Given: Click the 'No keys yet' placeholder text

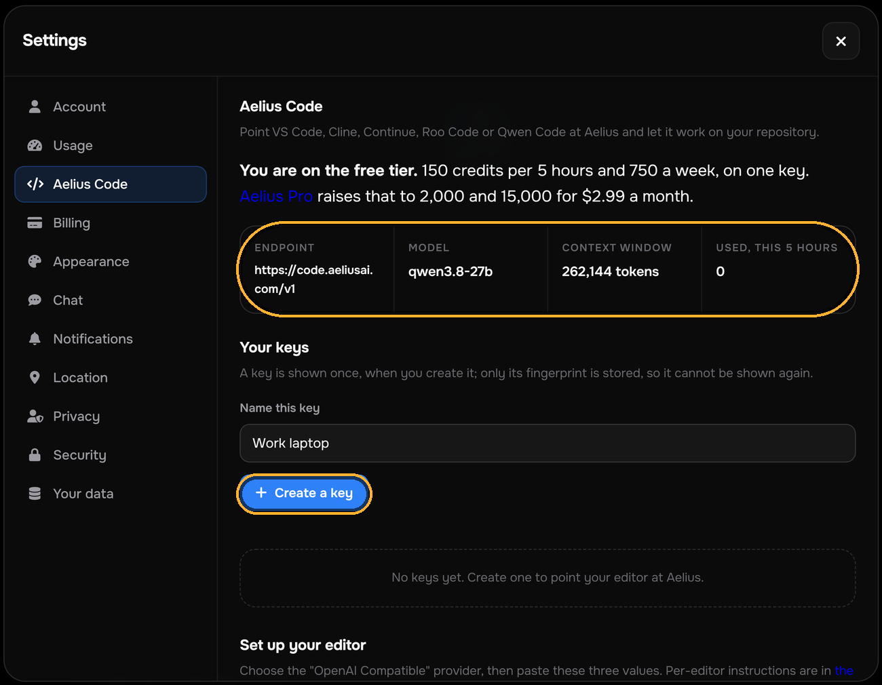Looking at the screenshot, I should click(x=548, y=577).
